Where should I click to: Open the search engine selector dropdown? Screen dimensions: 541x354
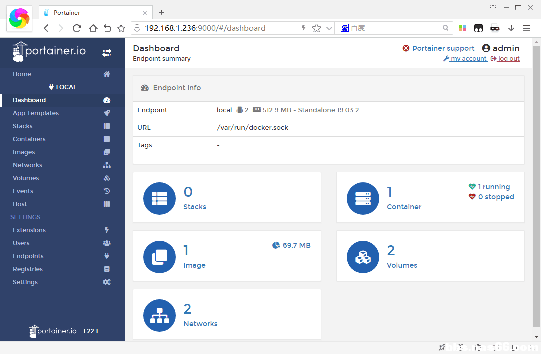(345, 28)
